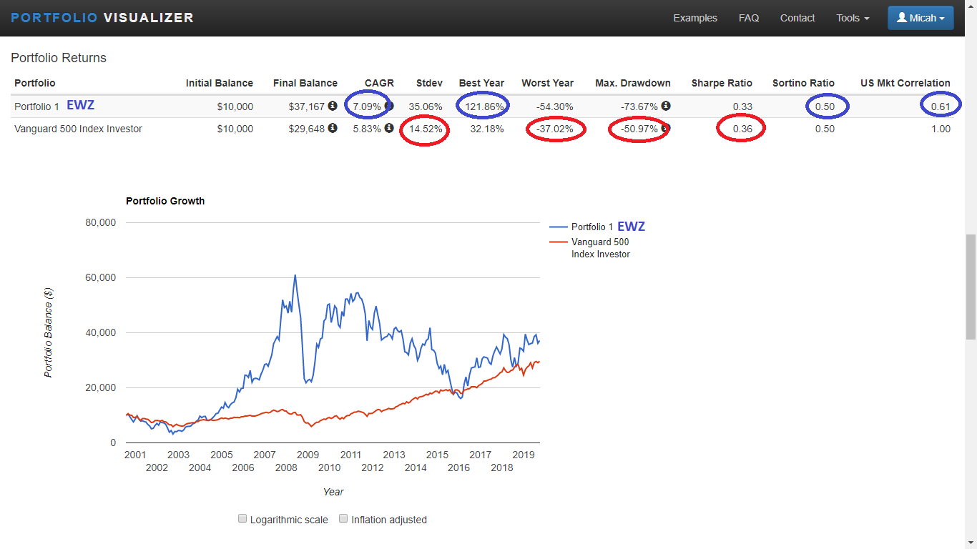This screenshot has width=977, height=549.
Task: Enable the Logarithmic scale checkbox
Action: coord(242,519)
